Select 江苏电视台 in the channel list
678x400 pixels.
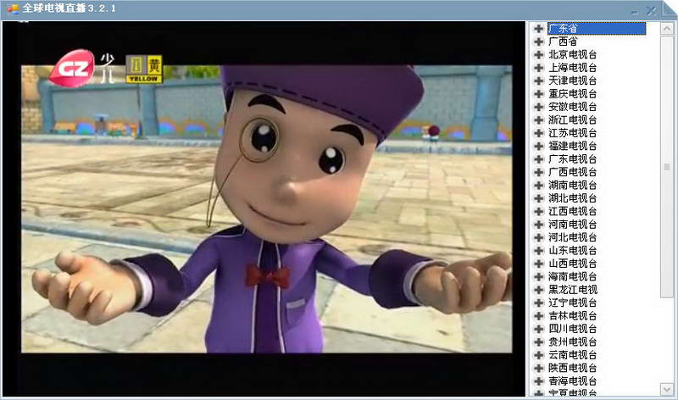[572, 133]
